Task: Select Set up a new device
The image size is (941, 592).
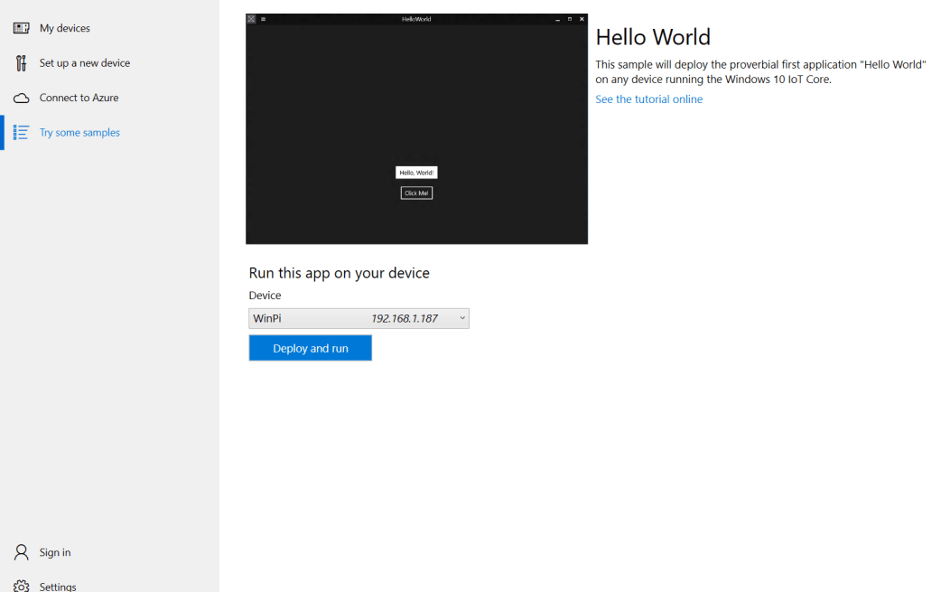Action: point(85,62)
